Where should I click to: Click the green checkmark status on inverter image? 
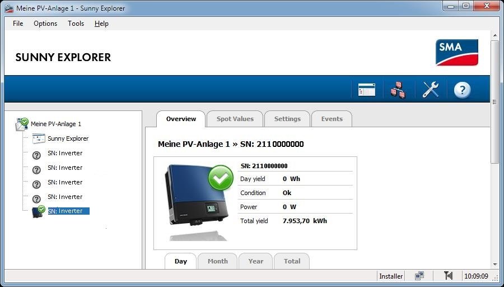(x=221, y=177)
